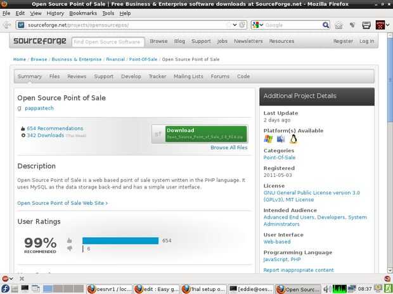Screen dimensions: 393x294
Task: Expand the status bar add-on dropdown arrow
Action: tap(11, 278)
